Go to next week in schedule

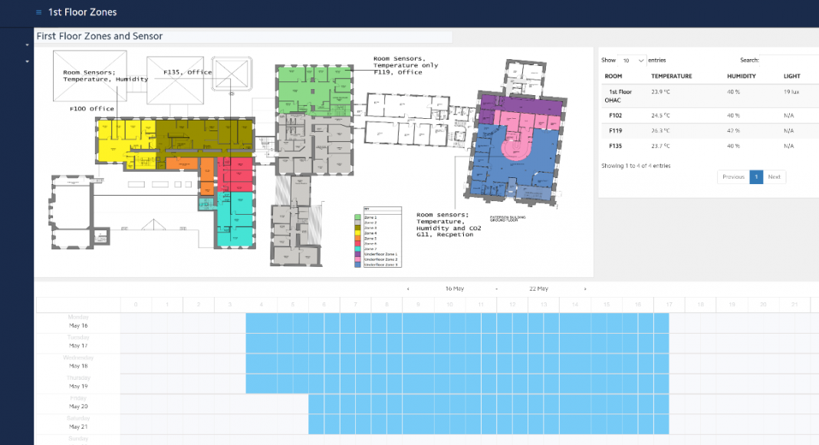[x=585, y=289]
